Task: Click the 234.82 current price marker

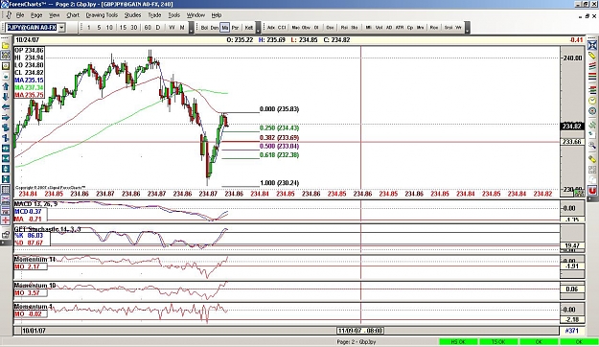Action: click(572, 127)
